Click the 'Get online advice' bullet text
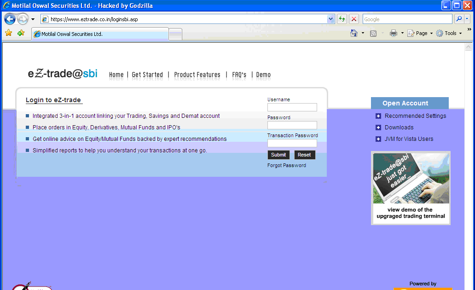 pos(130,139)
